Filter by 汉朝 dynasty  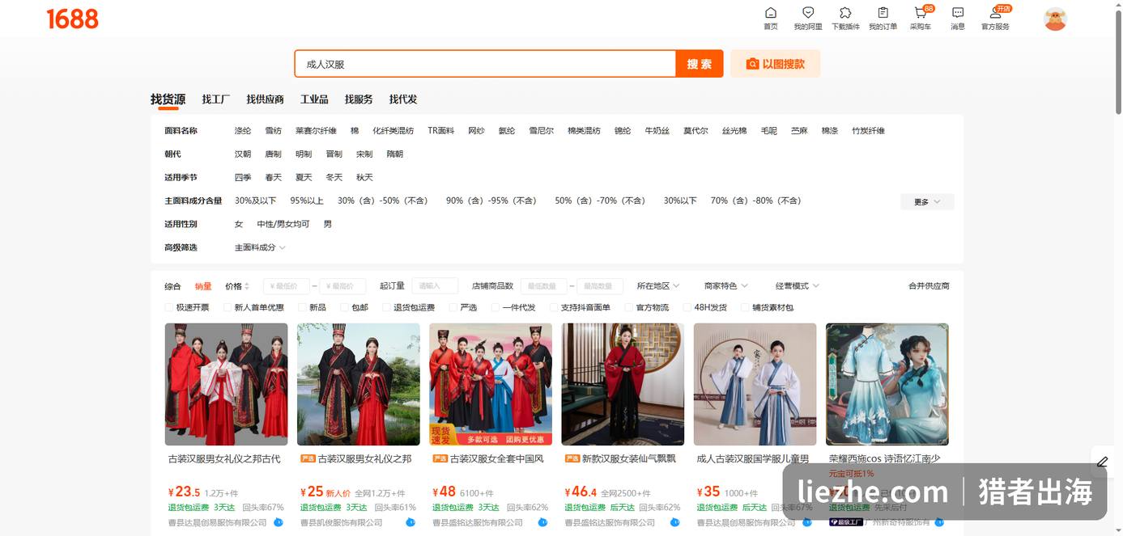pos(243,154)
